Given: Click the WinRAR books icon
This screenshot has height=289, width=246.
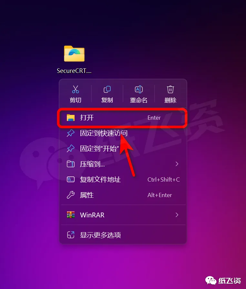Looking at the screenshot, I should 71,215.
